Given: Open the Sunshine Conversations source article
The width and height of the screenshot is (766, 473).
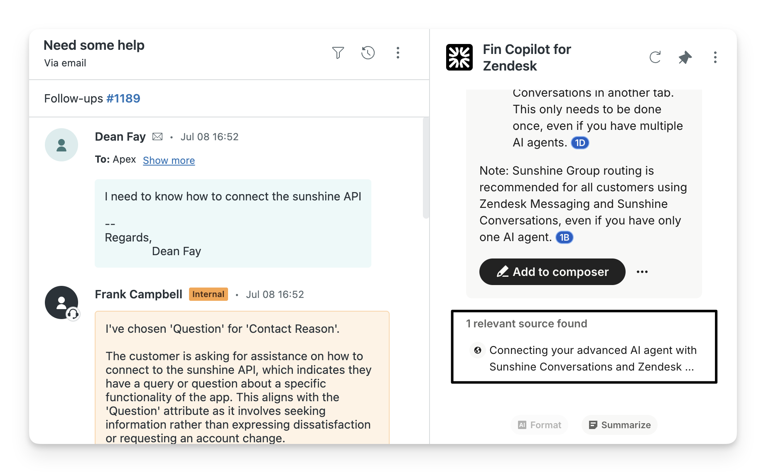Looking at the screenshot, I should (x=592, y=358).
